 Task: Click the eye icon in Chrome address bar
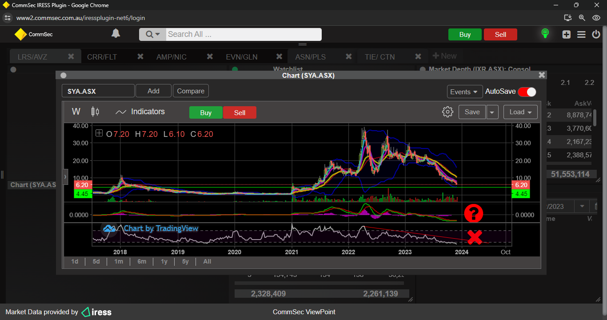(596, 18)
